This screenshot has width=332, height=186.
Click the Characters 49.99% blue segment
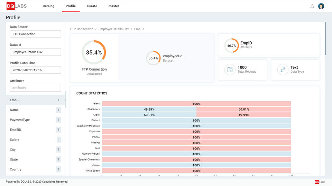pyautogui.click(x=149, y=109)
